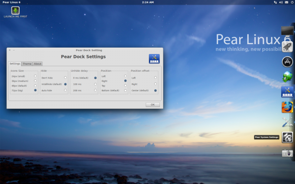Switch to the About tab
This screenshot has height=184, width=295.
tap(37, 64)
